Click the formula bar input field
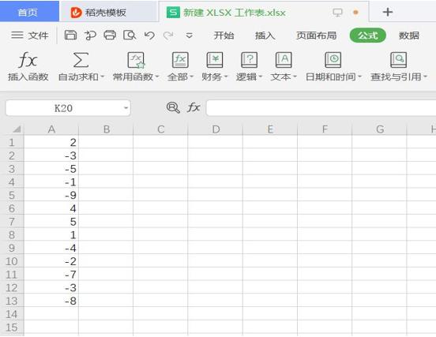 tap(321, 108)
